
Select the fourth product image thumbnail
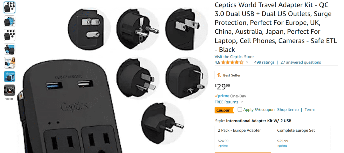coord(9,49)
